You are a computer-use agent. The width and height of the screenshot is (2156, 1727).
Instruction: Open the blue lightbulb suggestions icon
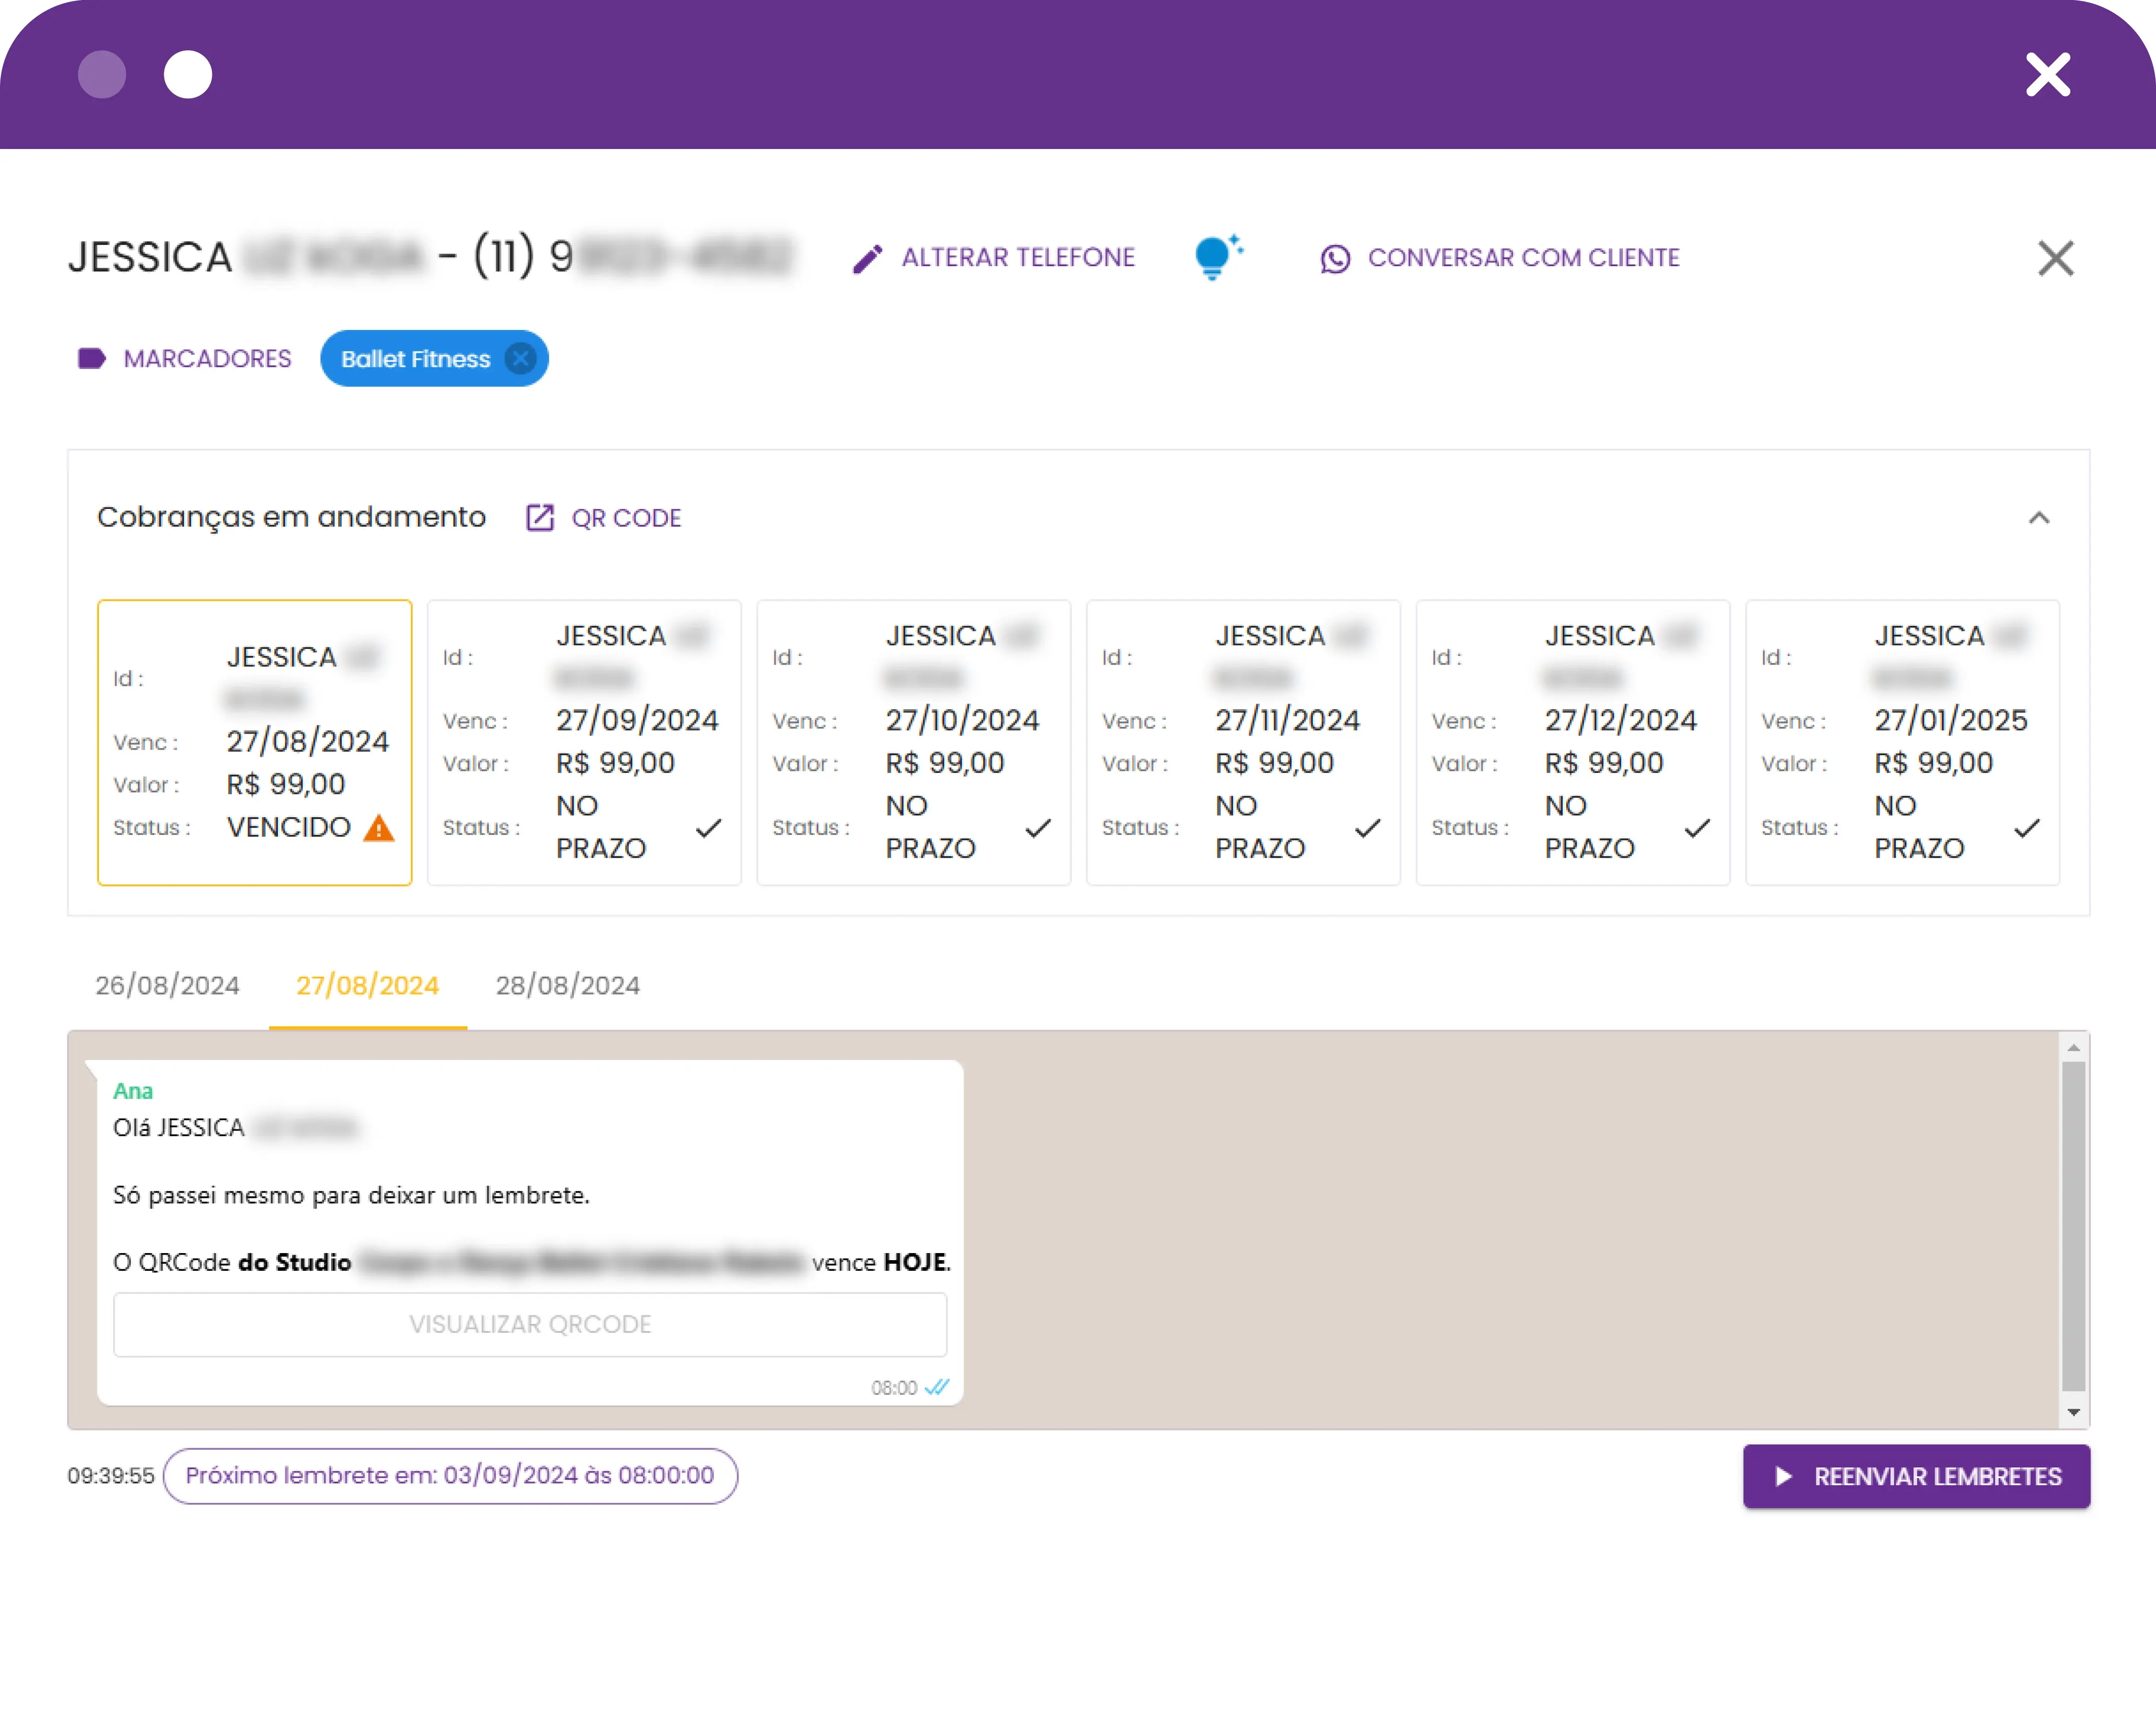click(x=1218, y=257)
